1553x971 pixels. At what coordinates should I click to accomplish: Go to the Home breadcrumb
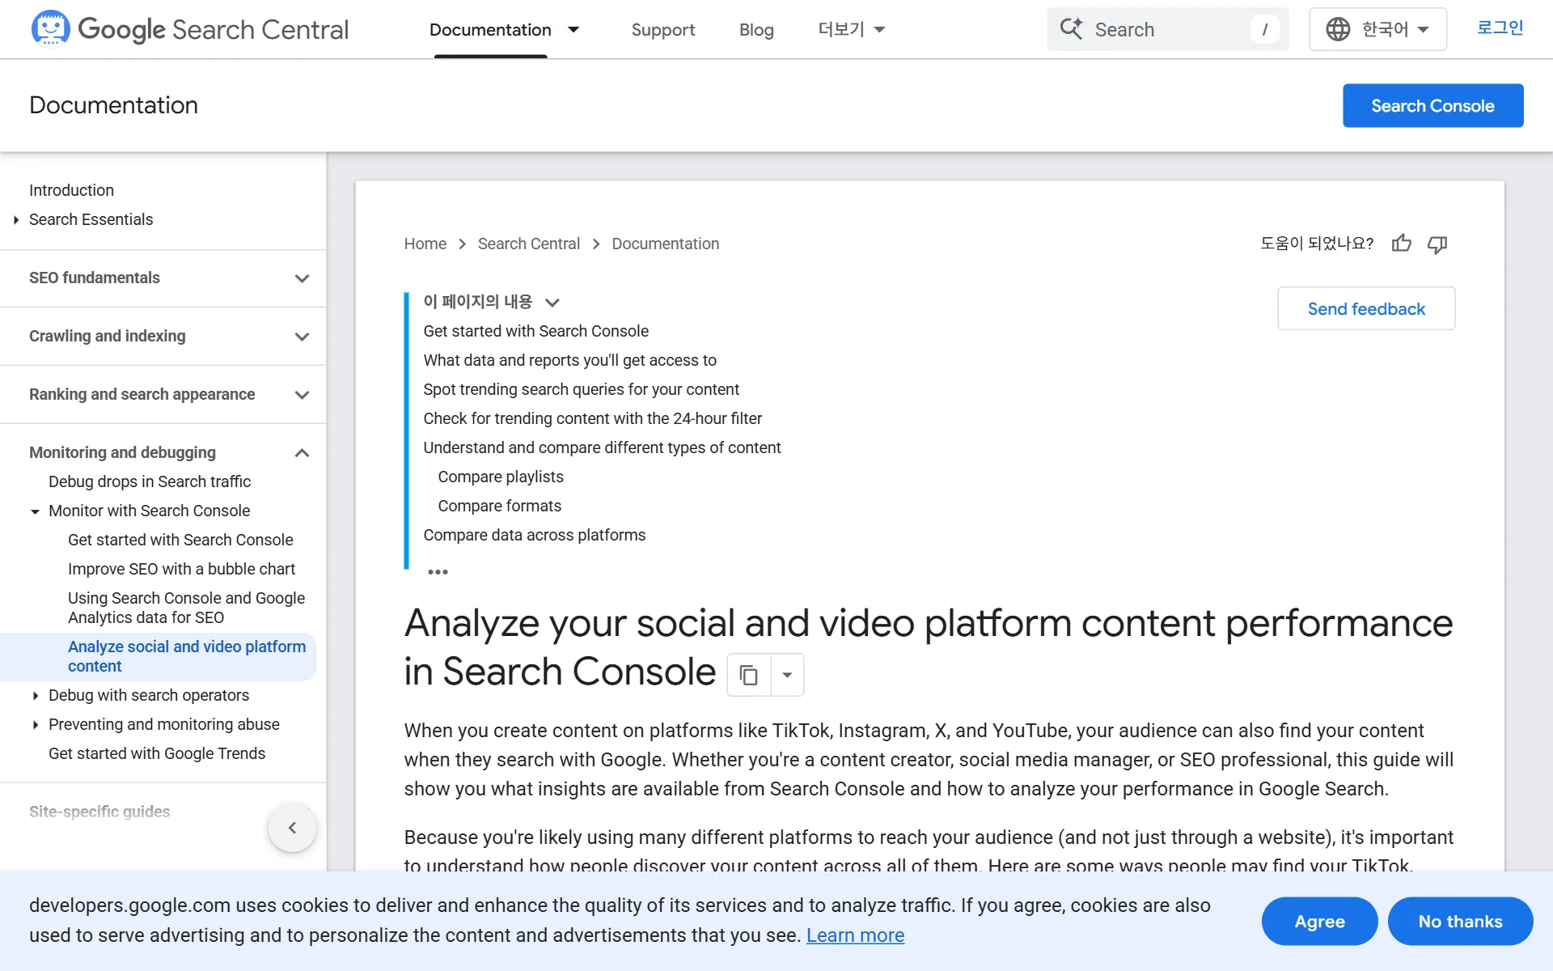tap(425, 244)
